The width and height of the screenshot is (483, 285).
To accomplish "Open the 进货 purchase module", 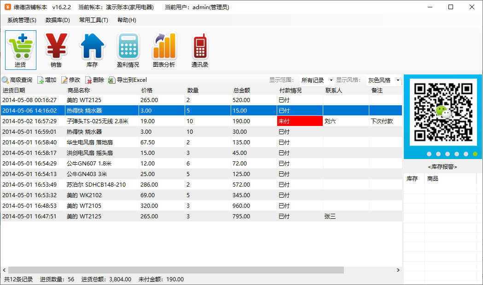I will pos(21,50).
